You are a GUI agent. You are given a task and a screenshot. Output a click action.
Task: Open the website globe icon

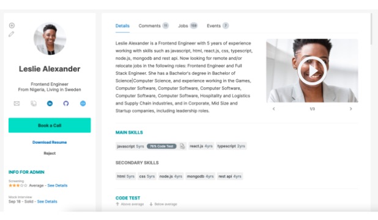(83, 104)
